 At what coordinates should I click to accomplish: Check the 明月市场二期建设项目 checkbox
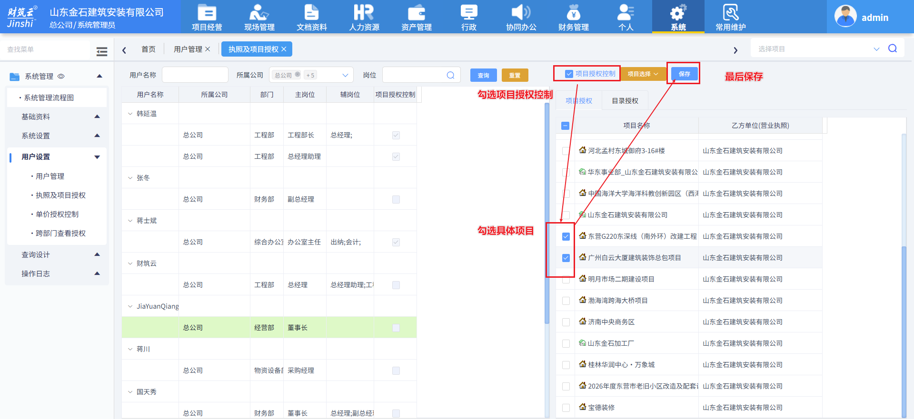coord(566,279)
